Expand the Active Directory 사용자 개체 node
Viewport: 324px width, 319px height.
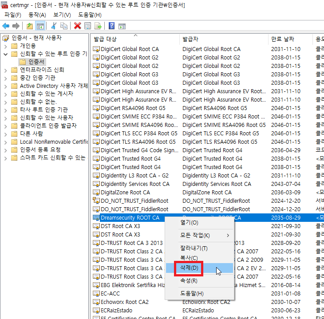[x=6, y=87]
